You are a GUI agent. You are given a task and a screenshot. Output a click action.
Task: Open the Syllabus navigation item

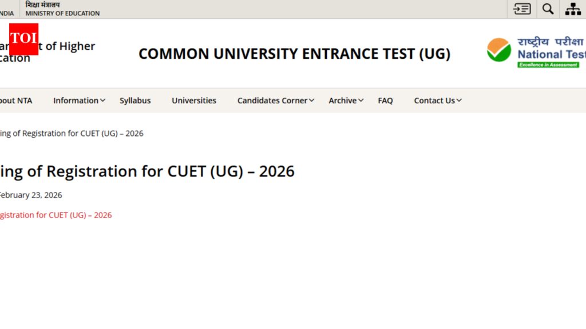pyautogui.click(x=135, y=100)
